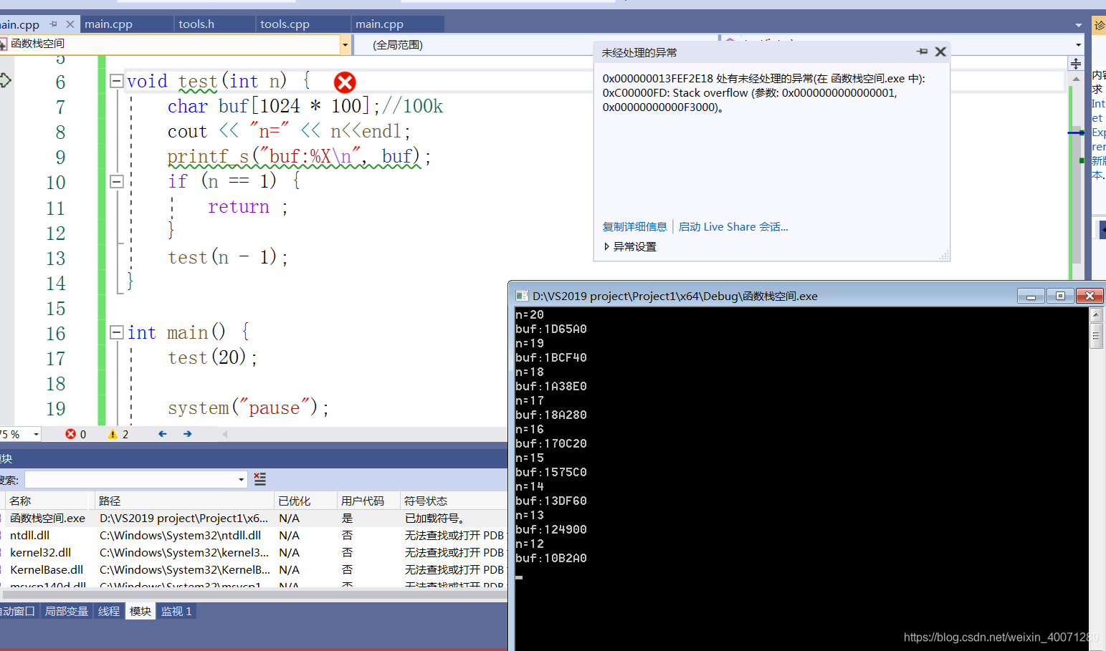This screenshot has height=651, width=1106.
Task: Sort modules by the Path column
Action: click(x=183, y=501)
